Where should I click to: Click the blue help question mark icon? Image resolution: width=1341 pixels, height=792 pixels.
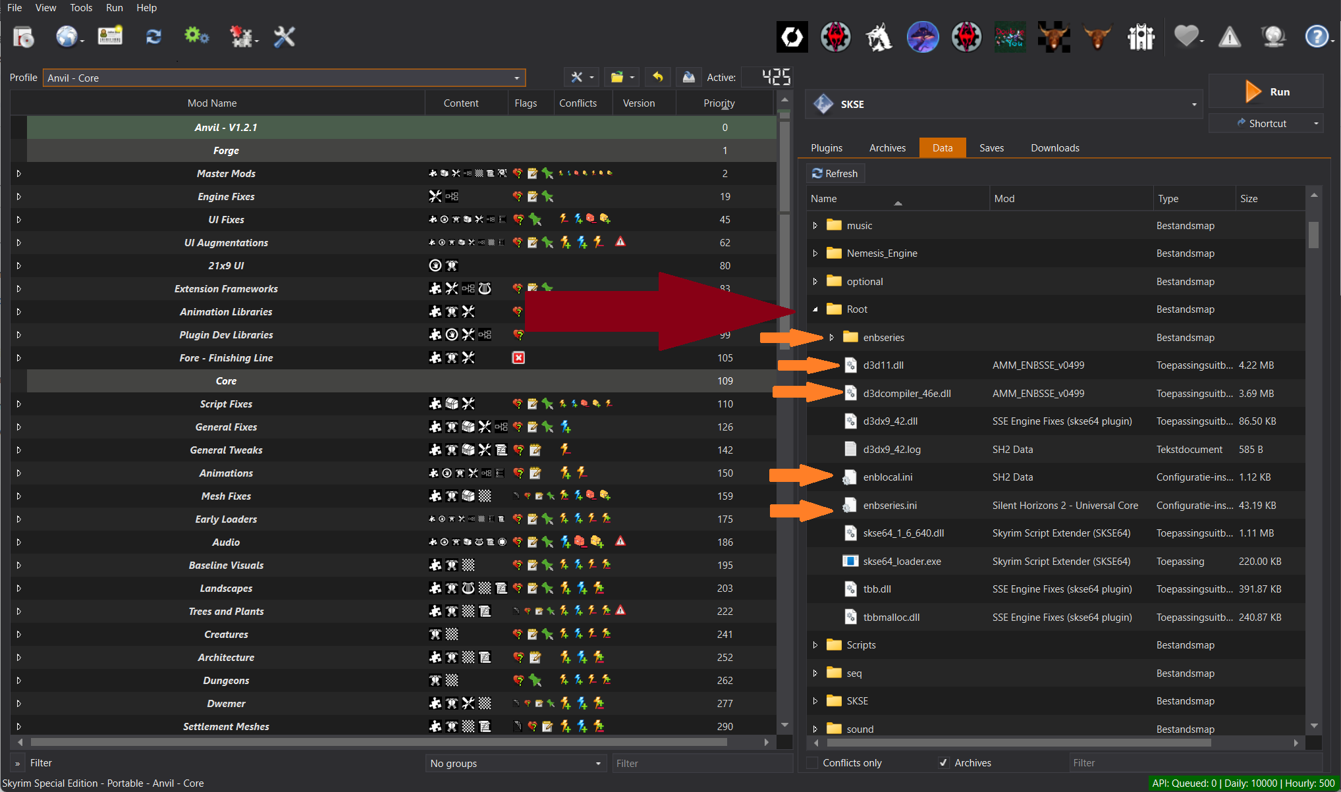[x=1315, y=37]
